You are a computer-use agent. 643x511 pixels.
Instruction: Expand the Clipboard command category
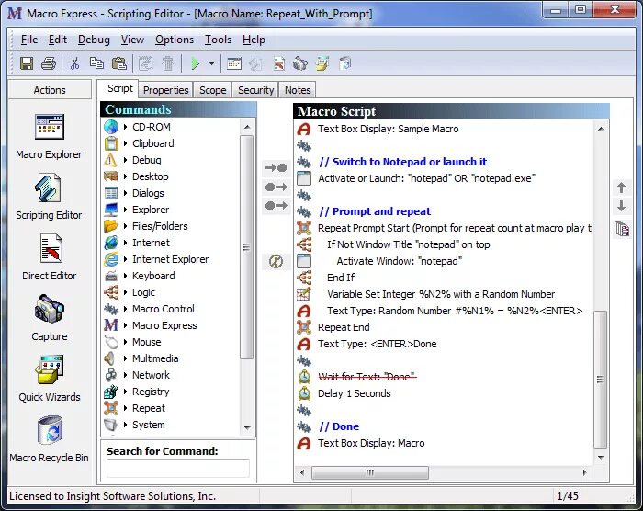126,143
